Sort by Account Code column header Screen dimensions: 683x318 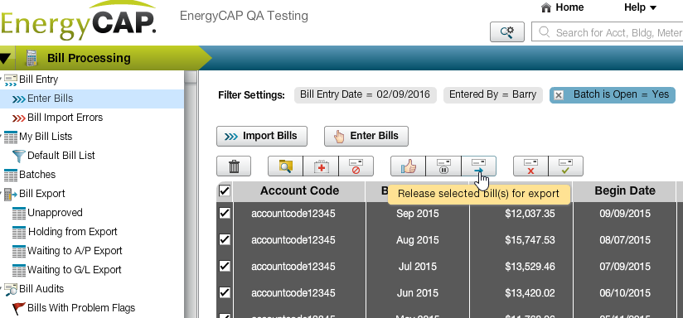299,191
